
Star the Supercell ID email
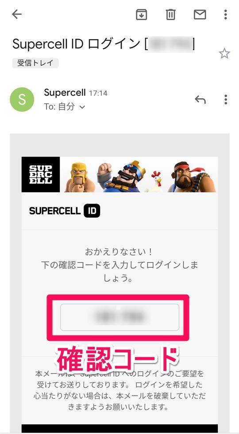(224, 53)
